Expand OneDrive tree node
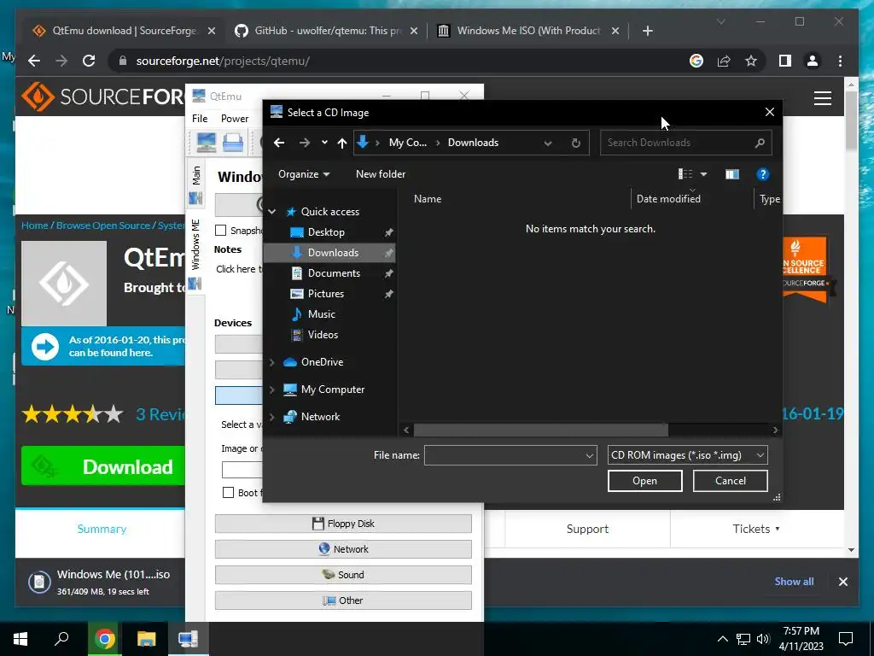874x656 pixels. (x=272, y=362)
